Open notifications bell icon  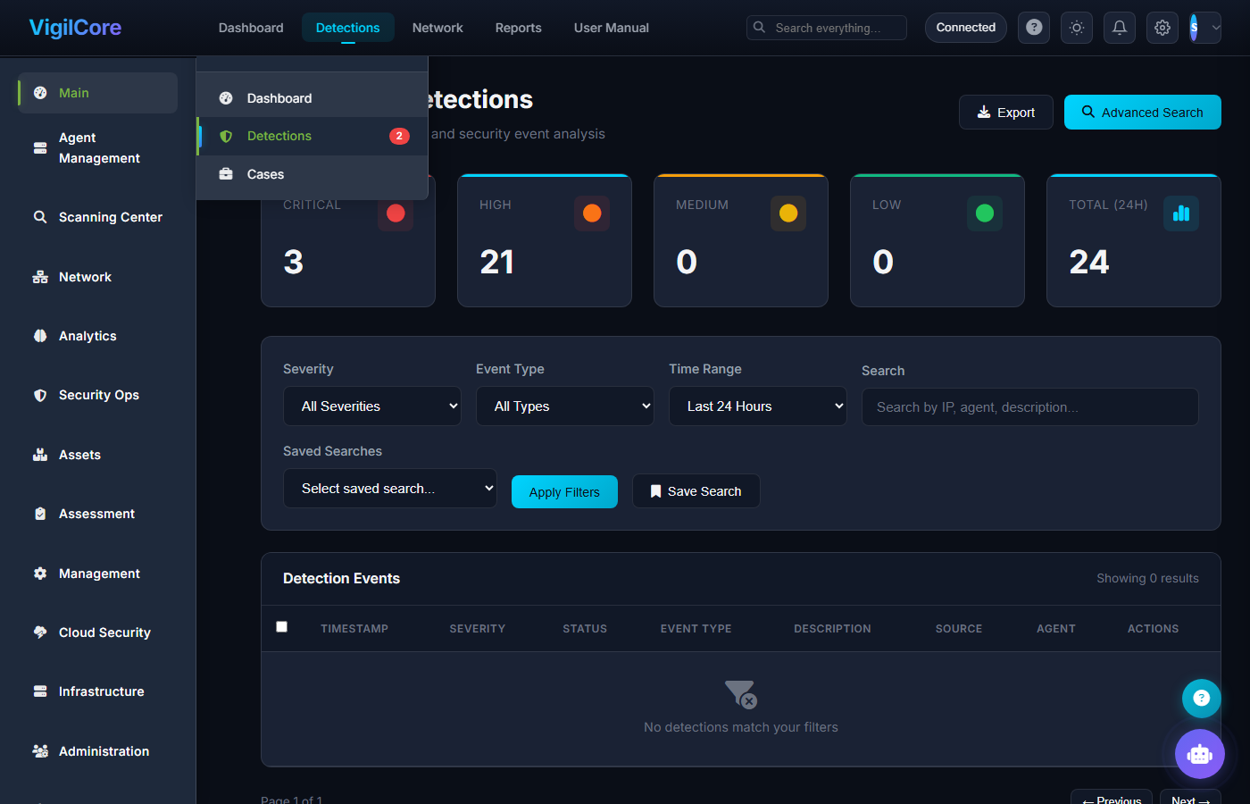tap(1120, 28)
